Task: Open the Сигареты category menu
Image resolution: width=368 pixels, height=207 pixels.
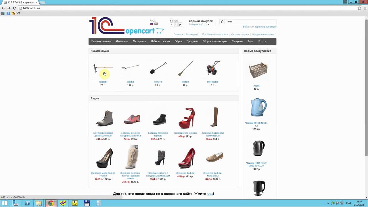Action: point(237,41)
